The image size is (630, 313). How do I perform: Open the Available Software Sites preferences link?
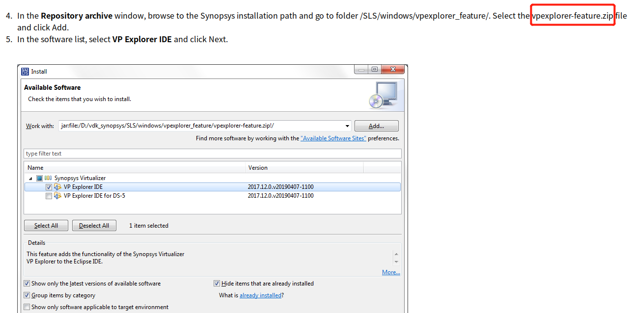click(x=333, y=138)
